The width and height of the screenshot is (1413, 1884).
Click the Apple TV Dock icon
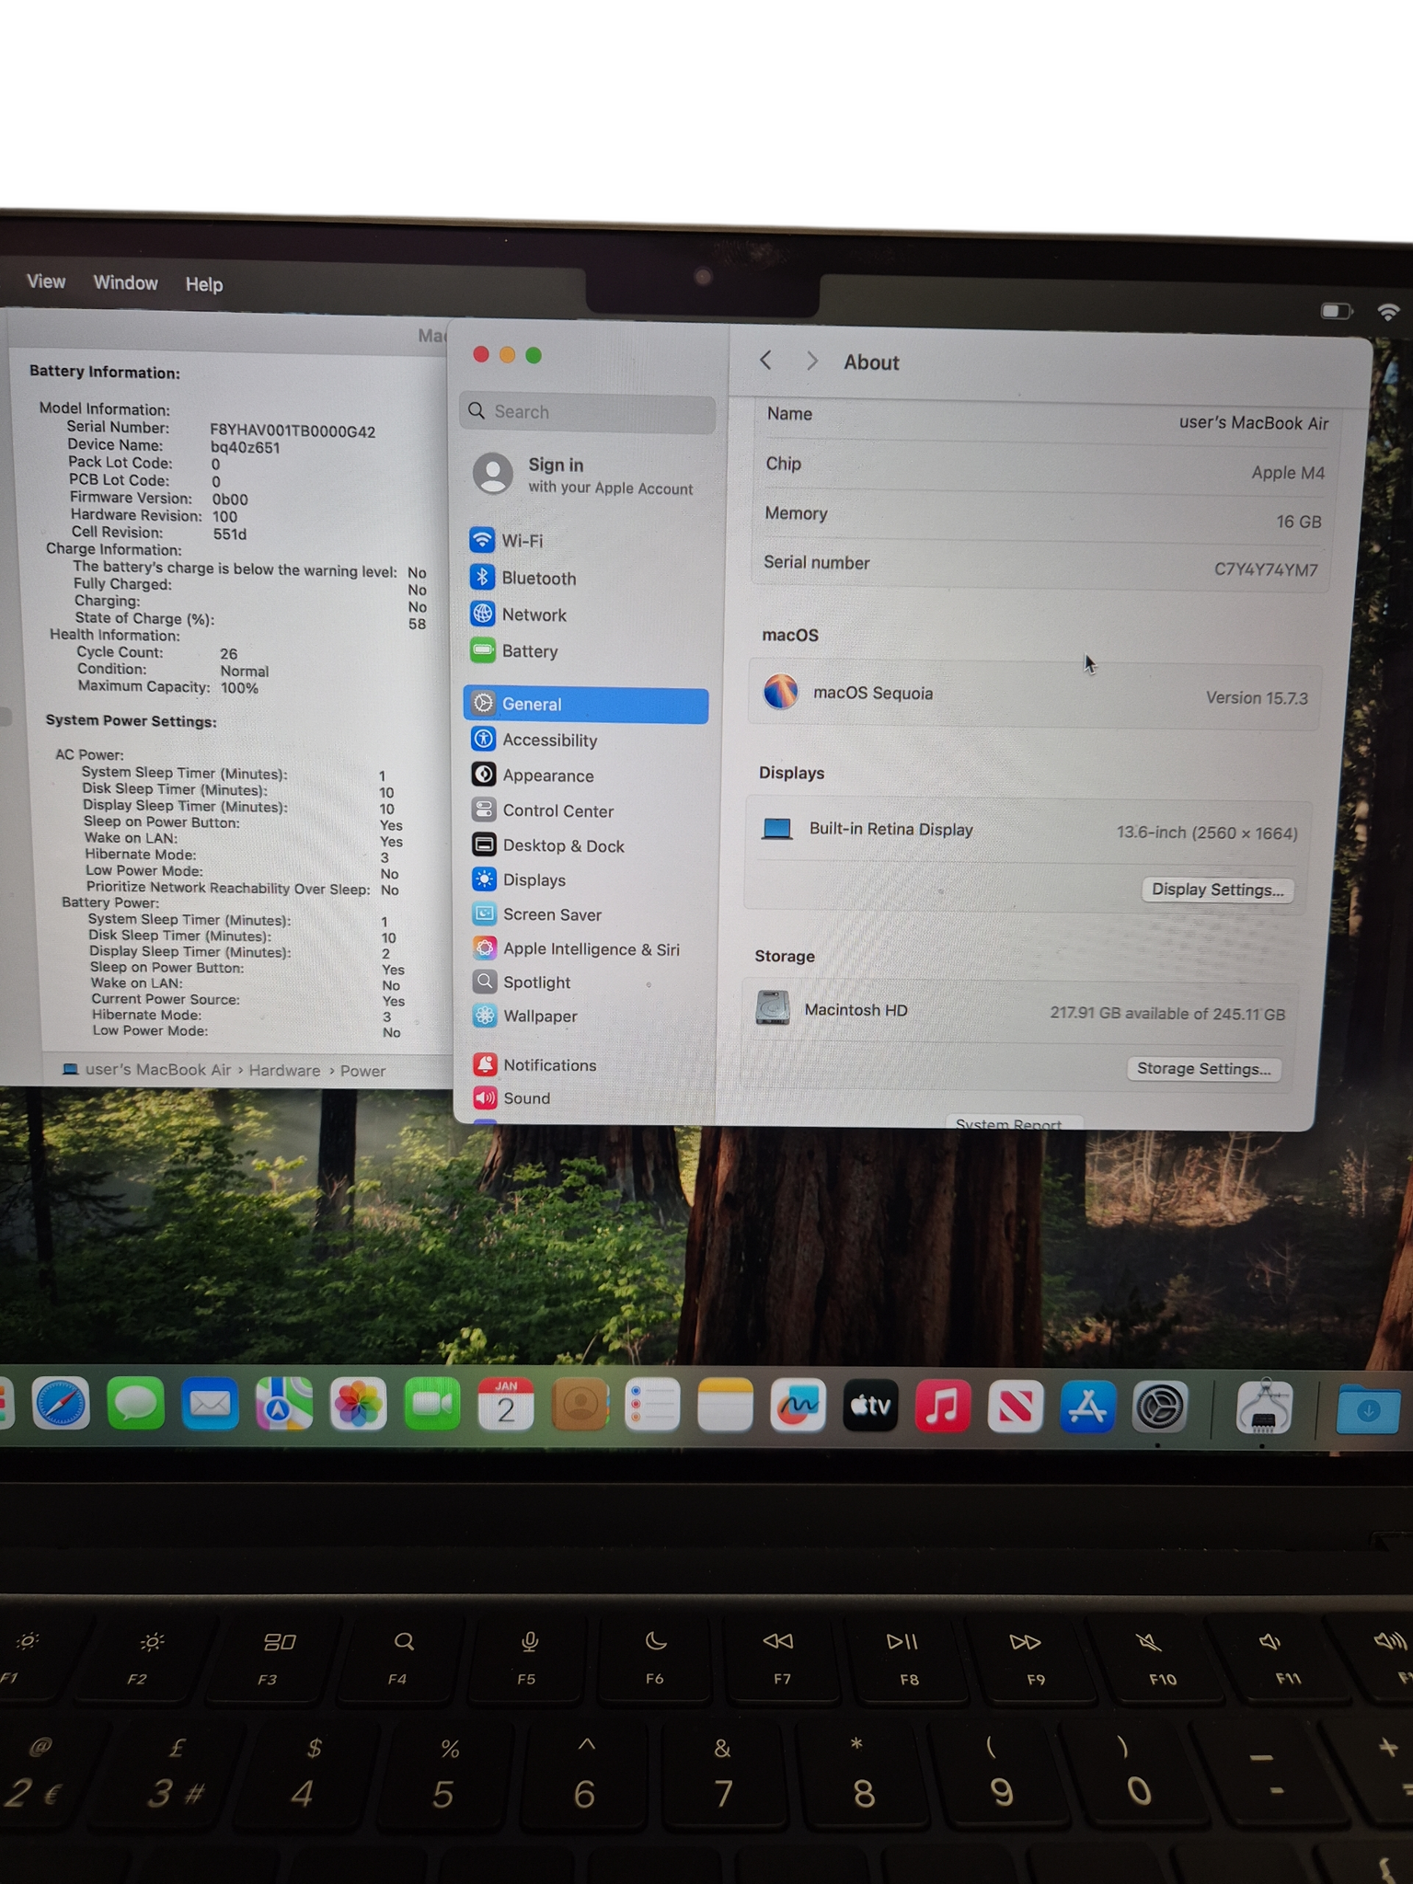point(870,1406)
